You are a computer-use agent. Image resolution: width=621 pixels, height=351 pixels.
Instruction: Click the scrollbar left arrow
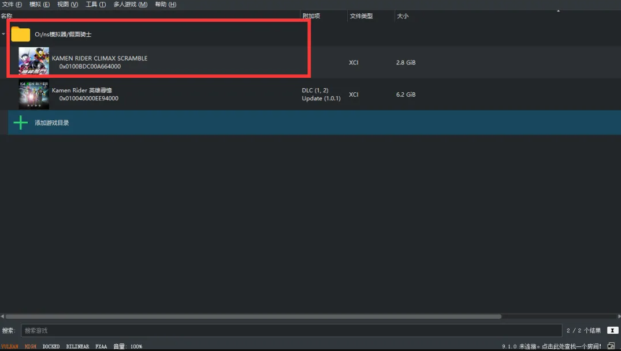coord(2,316)
